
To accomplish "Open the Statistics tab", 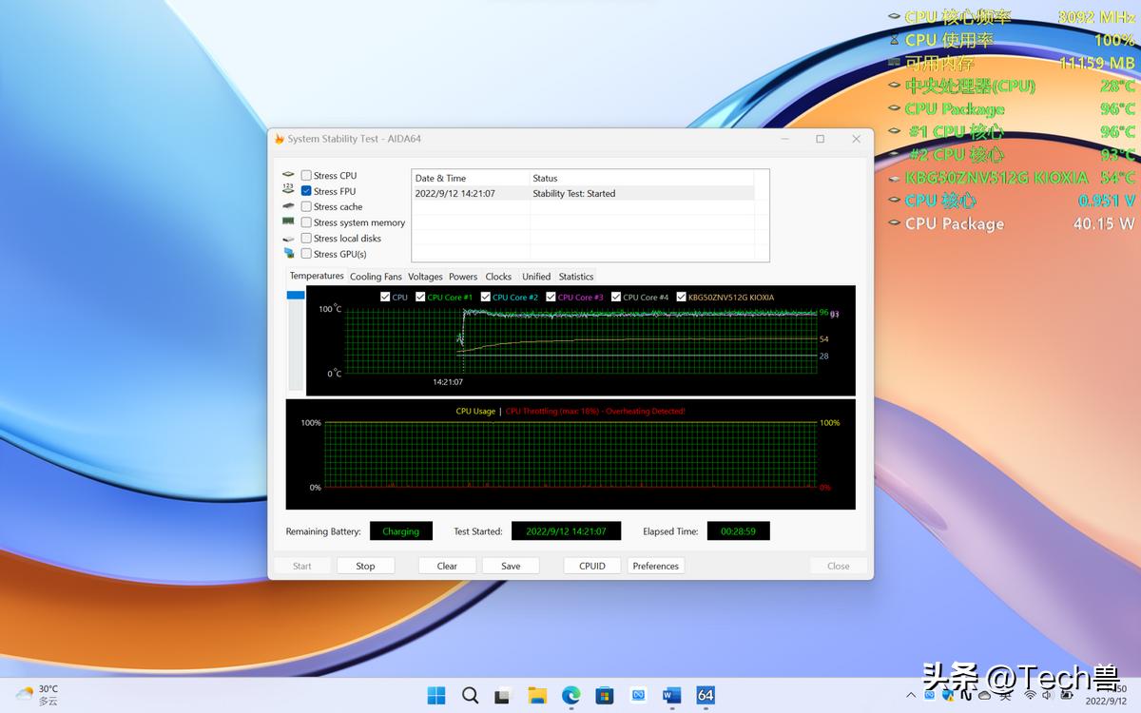I will click(576, 276).
